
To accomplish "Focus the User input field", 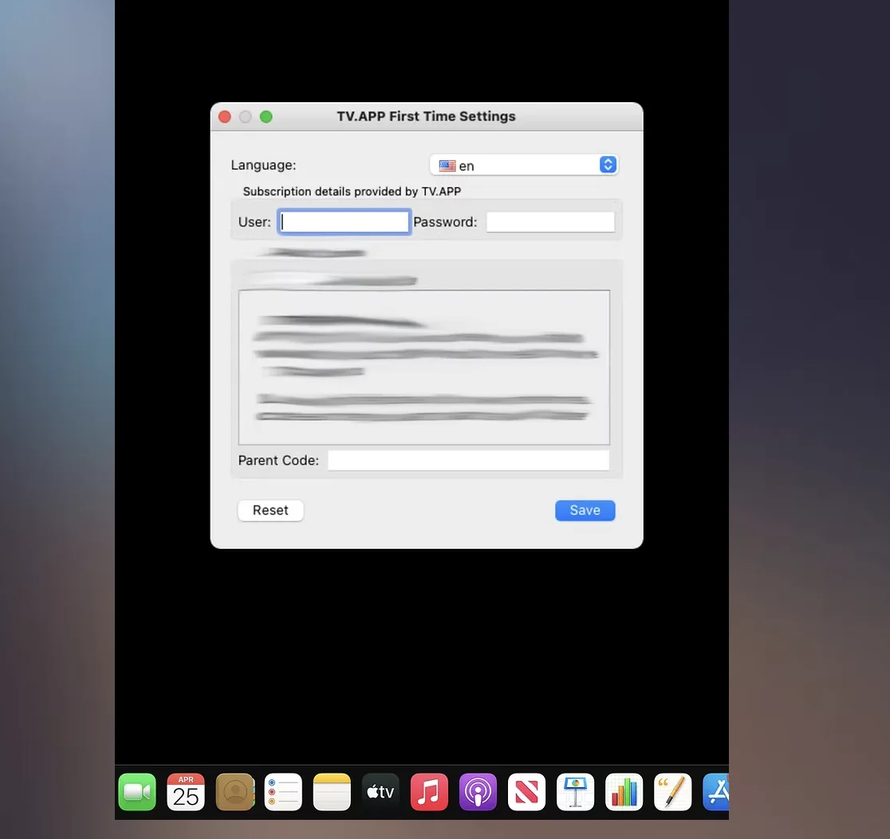I will pyautogui.click(x=344, y=222).
